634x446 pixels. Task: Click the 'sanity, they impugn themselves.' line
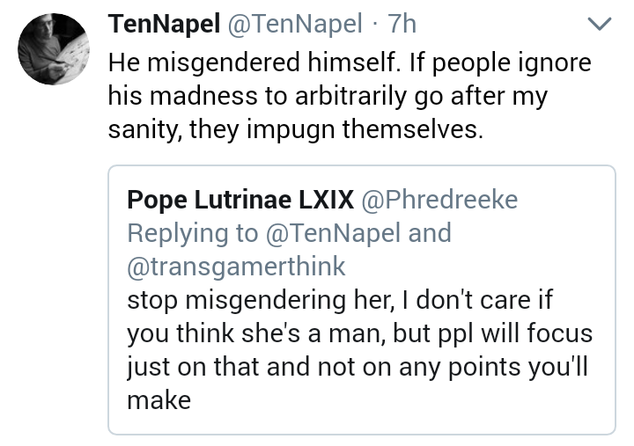pyautogui.click(x=296, y=129)
